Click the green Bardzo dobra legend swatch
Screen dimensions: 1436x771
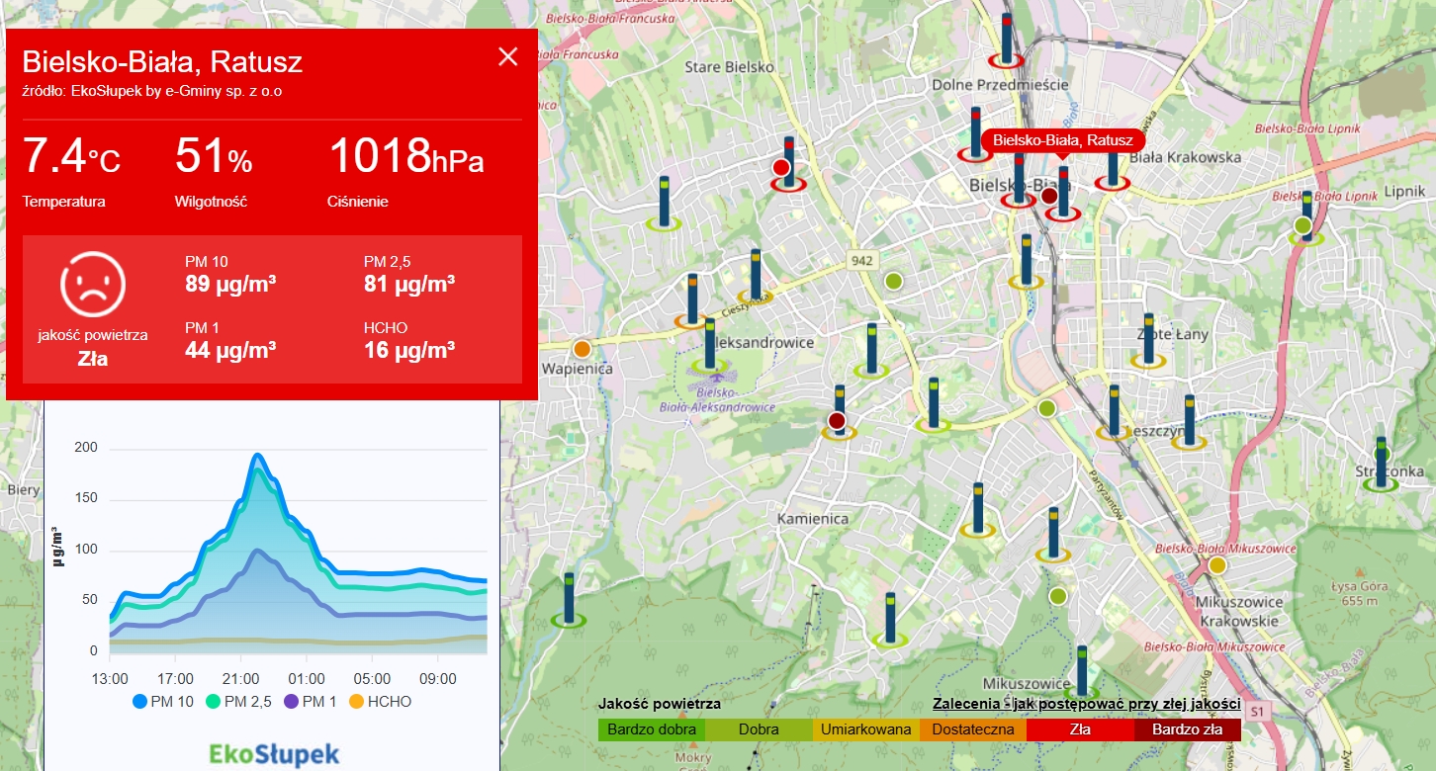click(651, 729)
